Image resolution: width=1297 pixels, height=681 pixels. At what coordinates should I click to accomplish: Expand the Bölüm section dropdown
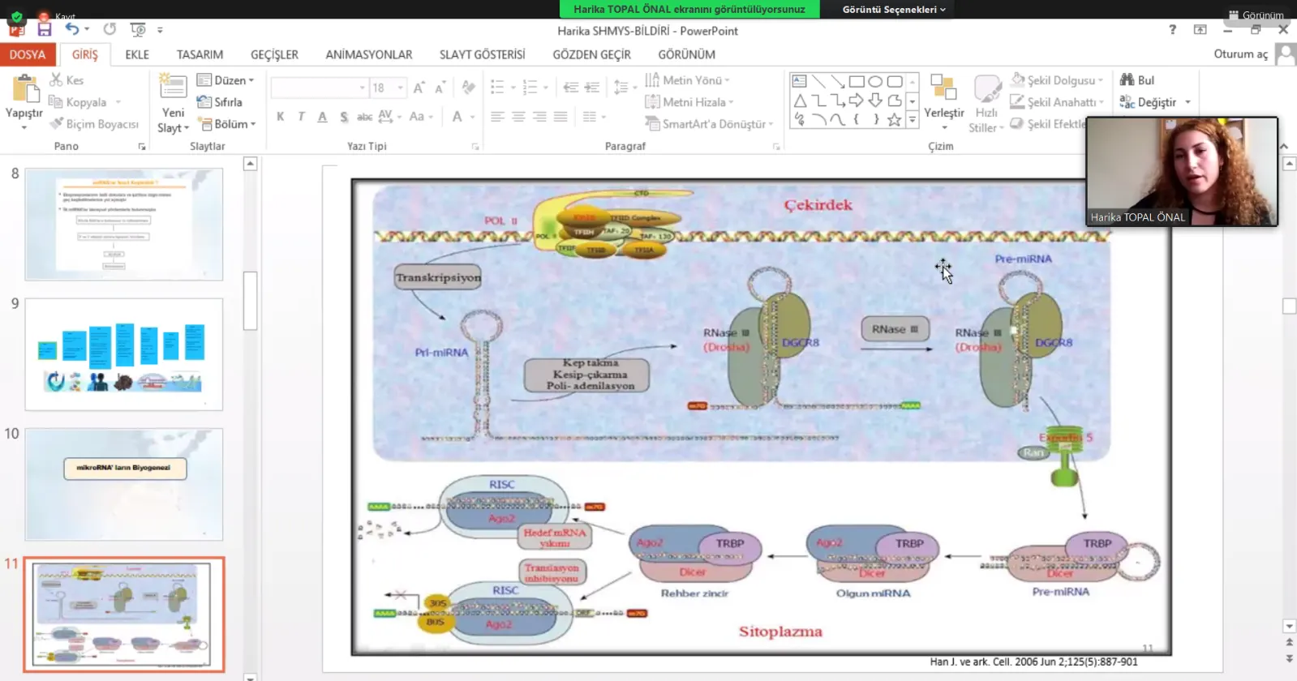(x=226, y=124)
